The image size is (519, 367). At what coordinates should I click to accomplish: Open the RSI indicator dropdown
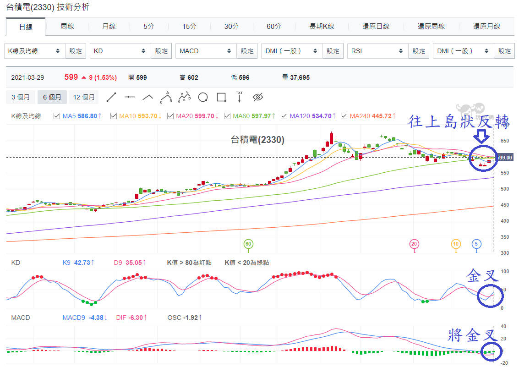click(377, 51)
